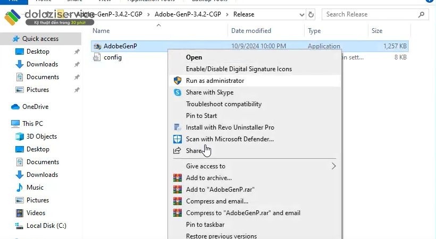The width and height of the screenshot is (436, 239).
Task: Click the search magnifier icon
Action: tap(421, 14)
